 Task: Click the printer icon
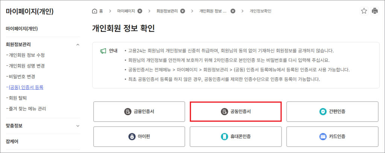tap(374, 11)
